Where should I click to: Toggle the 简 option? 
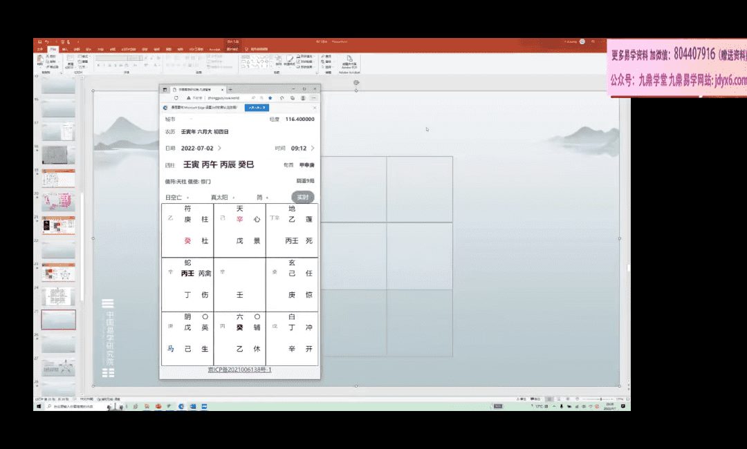tap(261, 197)
